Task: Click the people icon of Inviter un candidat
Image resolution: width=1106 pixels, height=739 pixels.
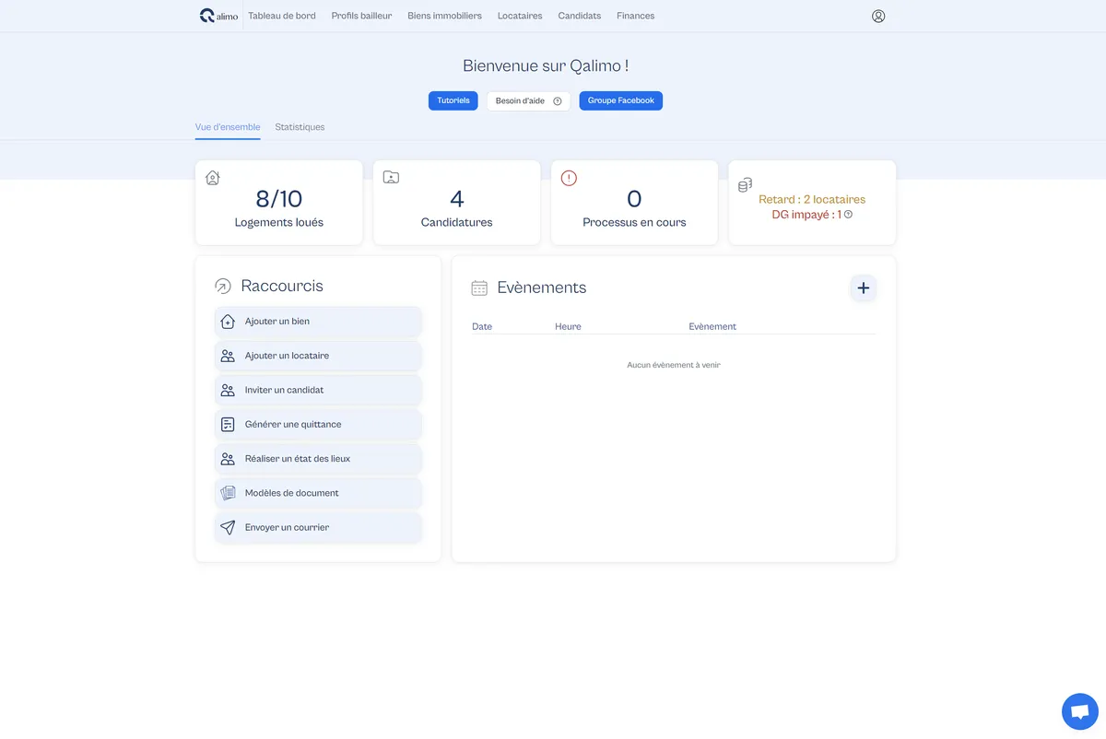Action: point(228,390)
